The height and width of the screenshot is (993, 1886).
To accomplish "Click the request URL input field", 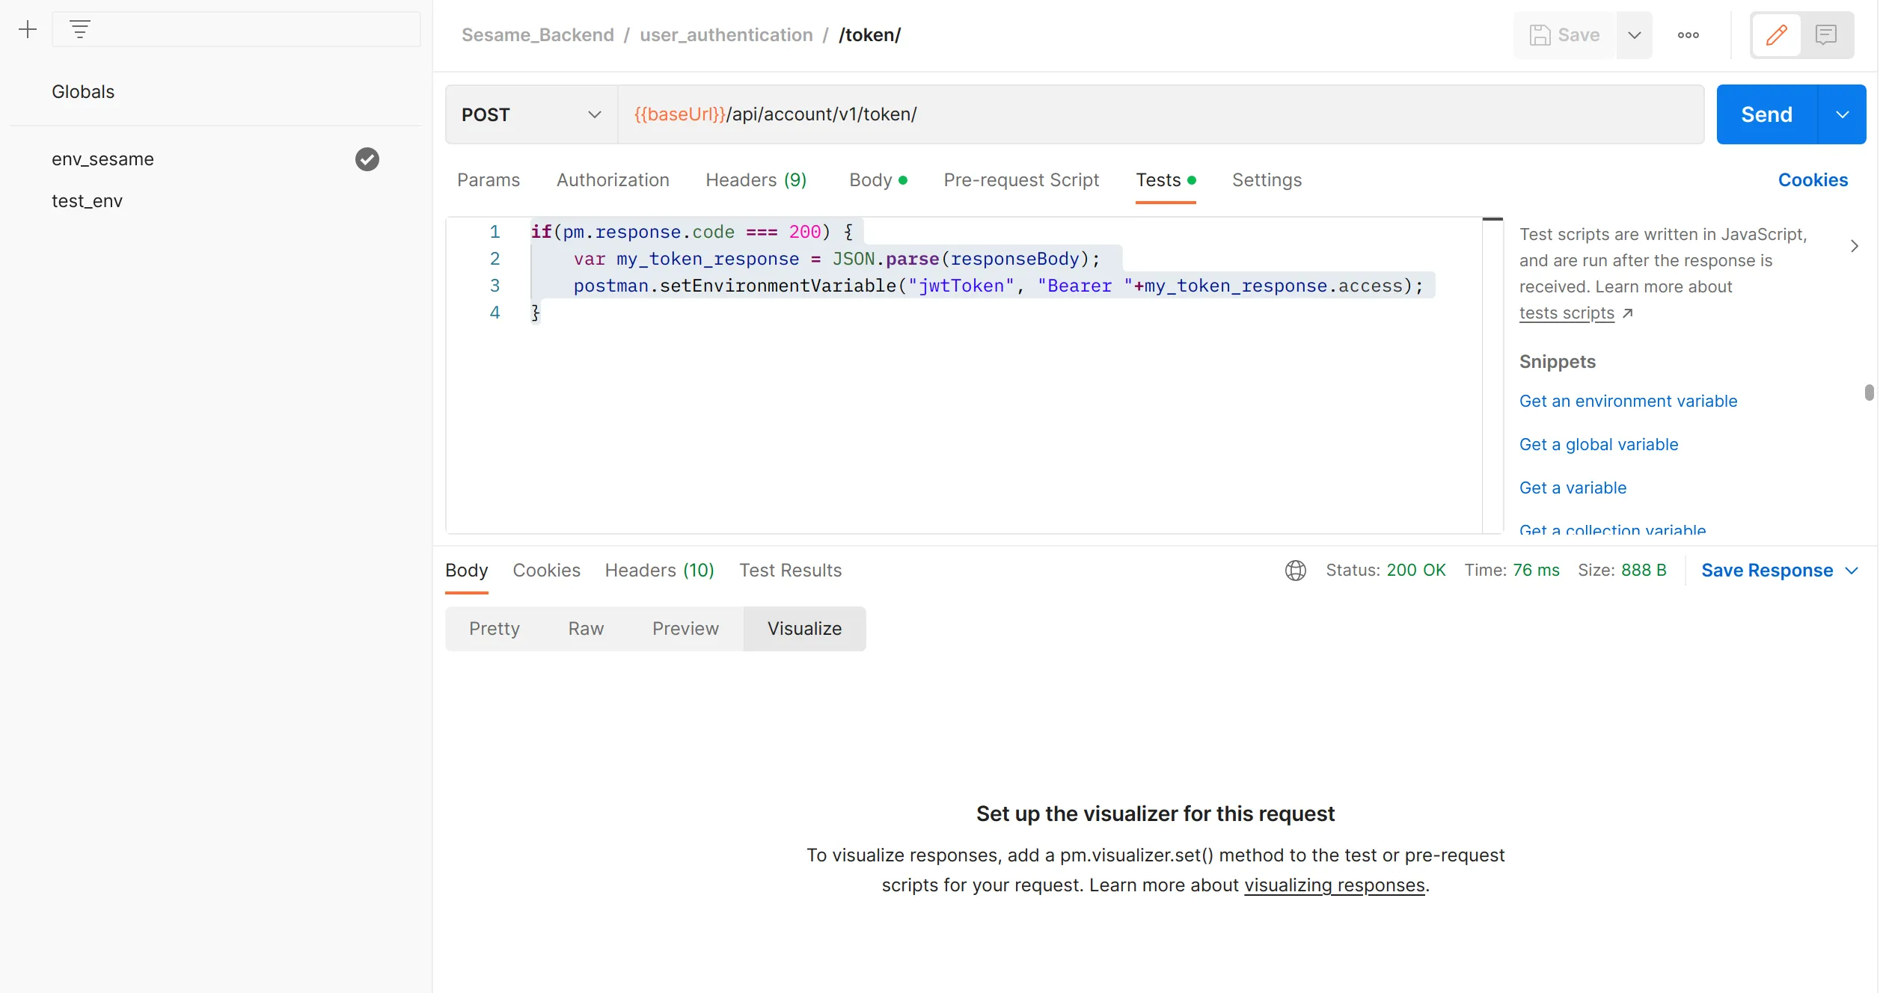I will coord(1160,114).
